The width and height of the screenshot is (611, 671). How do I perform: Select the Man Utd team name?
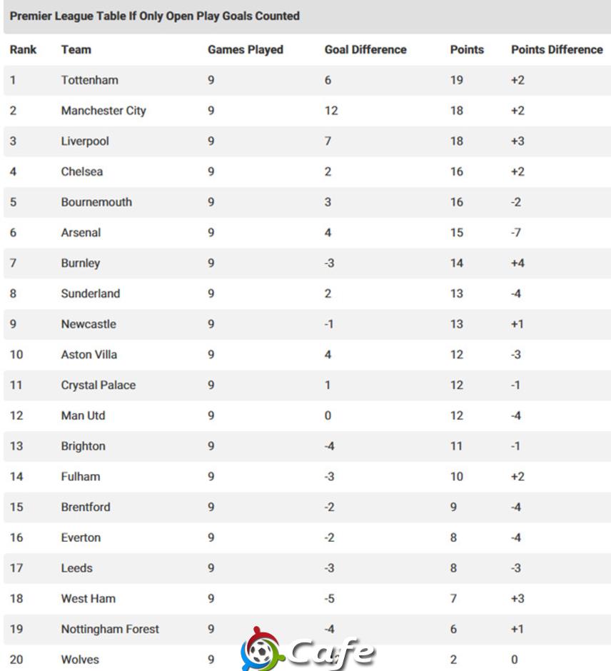(x=83, y=415)
